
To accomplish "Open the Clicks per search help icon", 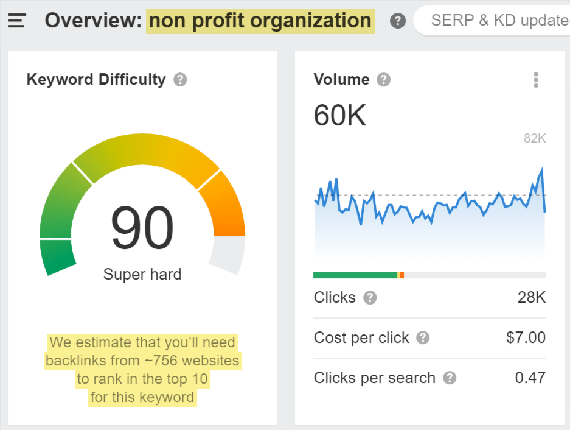I will 449,378.
